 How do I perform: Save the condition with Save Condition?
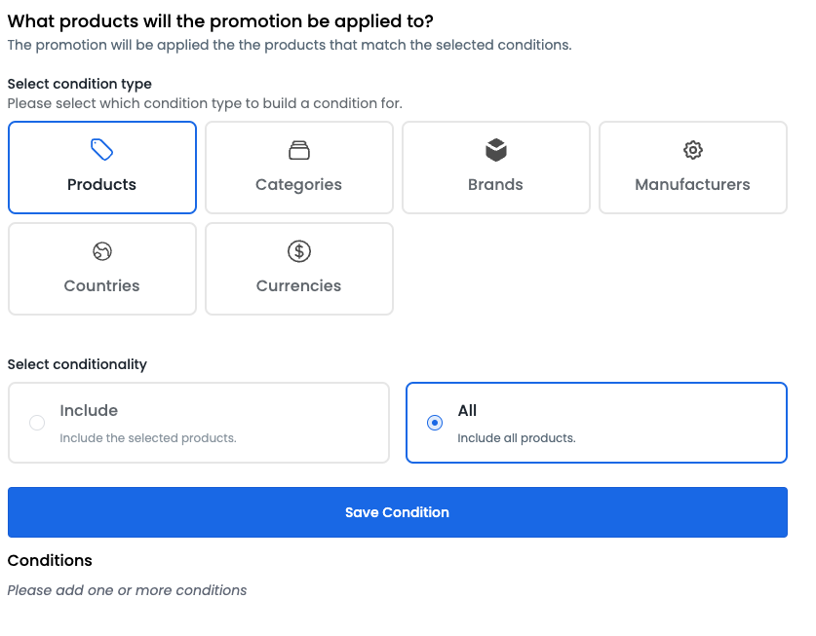[x=398, y=512]
